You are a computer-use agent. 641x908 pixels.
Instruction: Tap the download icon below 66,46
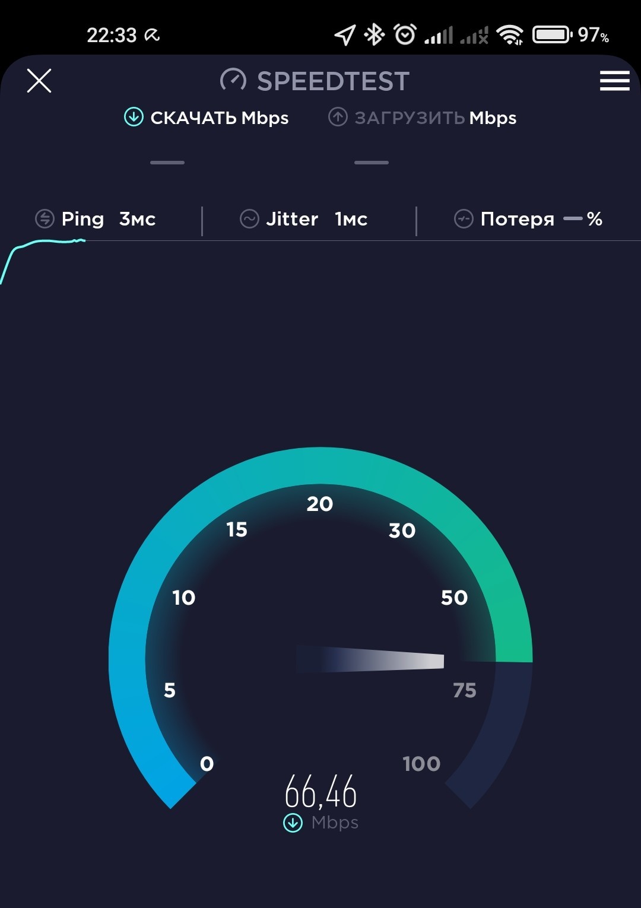click(293, 823)
